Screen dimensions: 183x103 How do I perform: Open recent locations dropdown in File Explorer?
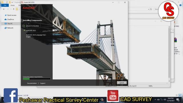tap(11, 9)
